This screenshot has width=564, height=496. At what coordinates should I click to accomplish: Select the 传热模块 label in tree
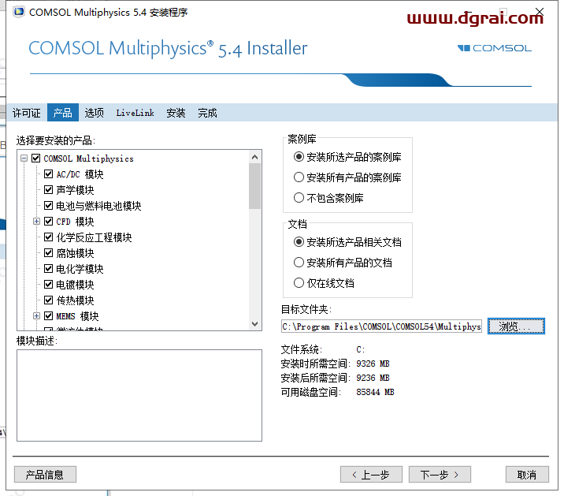tap(75, 300)
